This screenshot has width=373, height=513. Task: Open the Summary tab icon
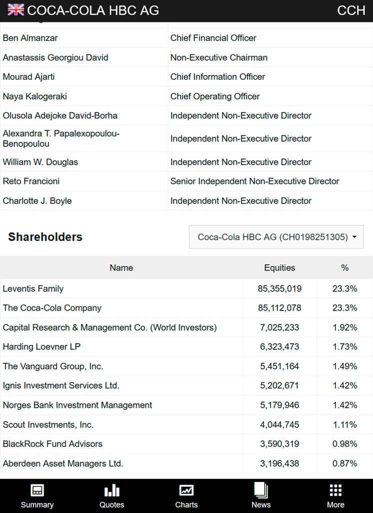[37, 490]
